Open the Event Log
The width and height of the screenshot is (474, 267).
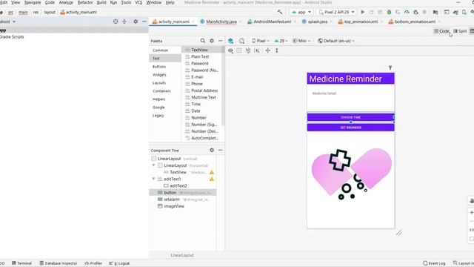(x=434, y=263)
